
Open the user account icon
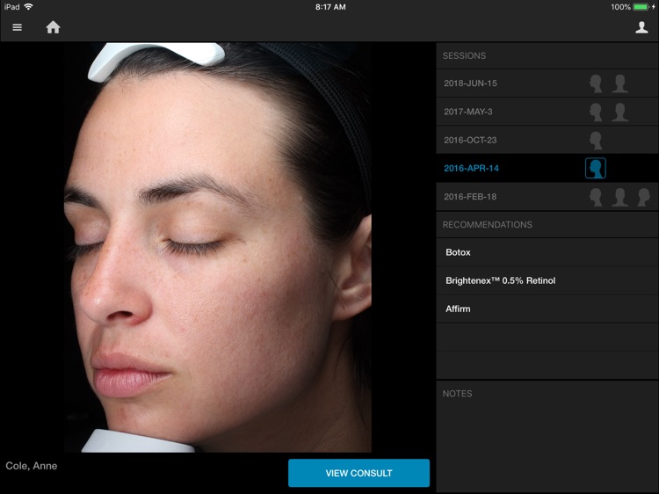pos(641,27)
